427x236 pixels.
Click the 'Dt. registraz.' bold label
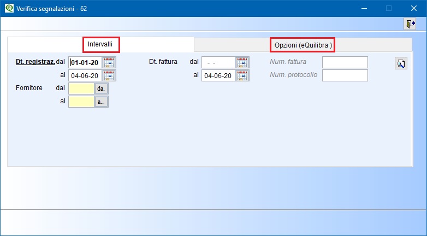(x=35, y=62)
